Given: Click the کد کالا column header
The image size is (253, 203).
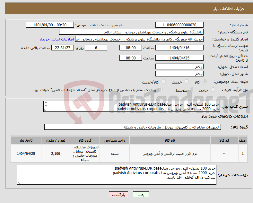Looking at the screenshot, I should [224, 140].
